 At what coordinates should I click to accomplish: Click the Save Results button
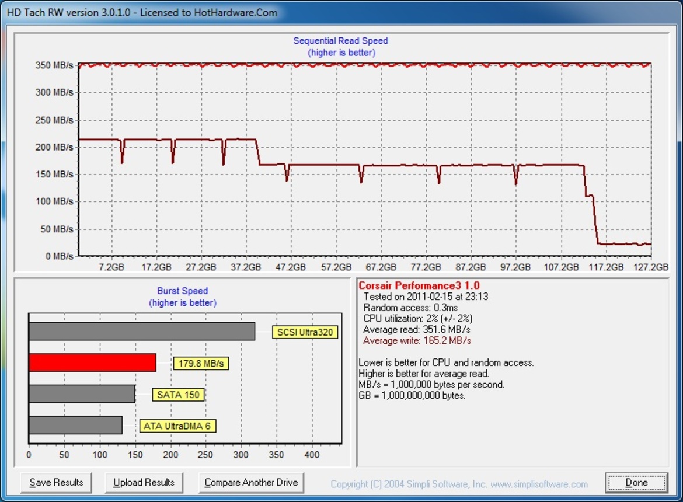click(x=56, y=482)
